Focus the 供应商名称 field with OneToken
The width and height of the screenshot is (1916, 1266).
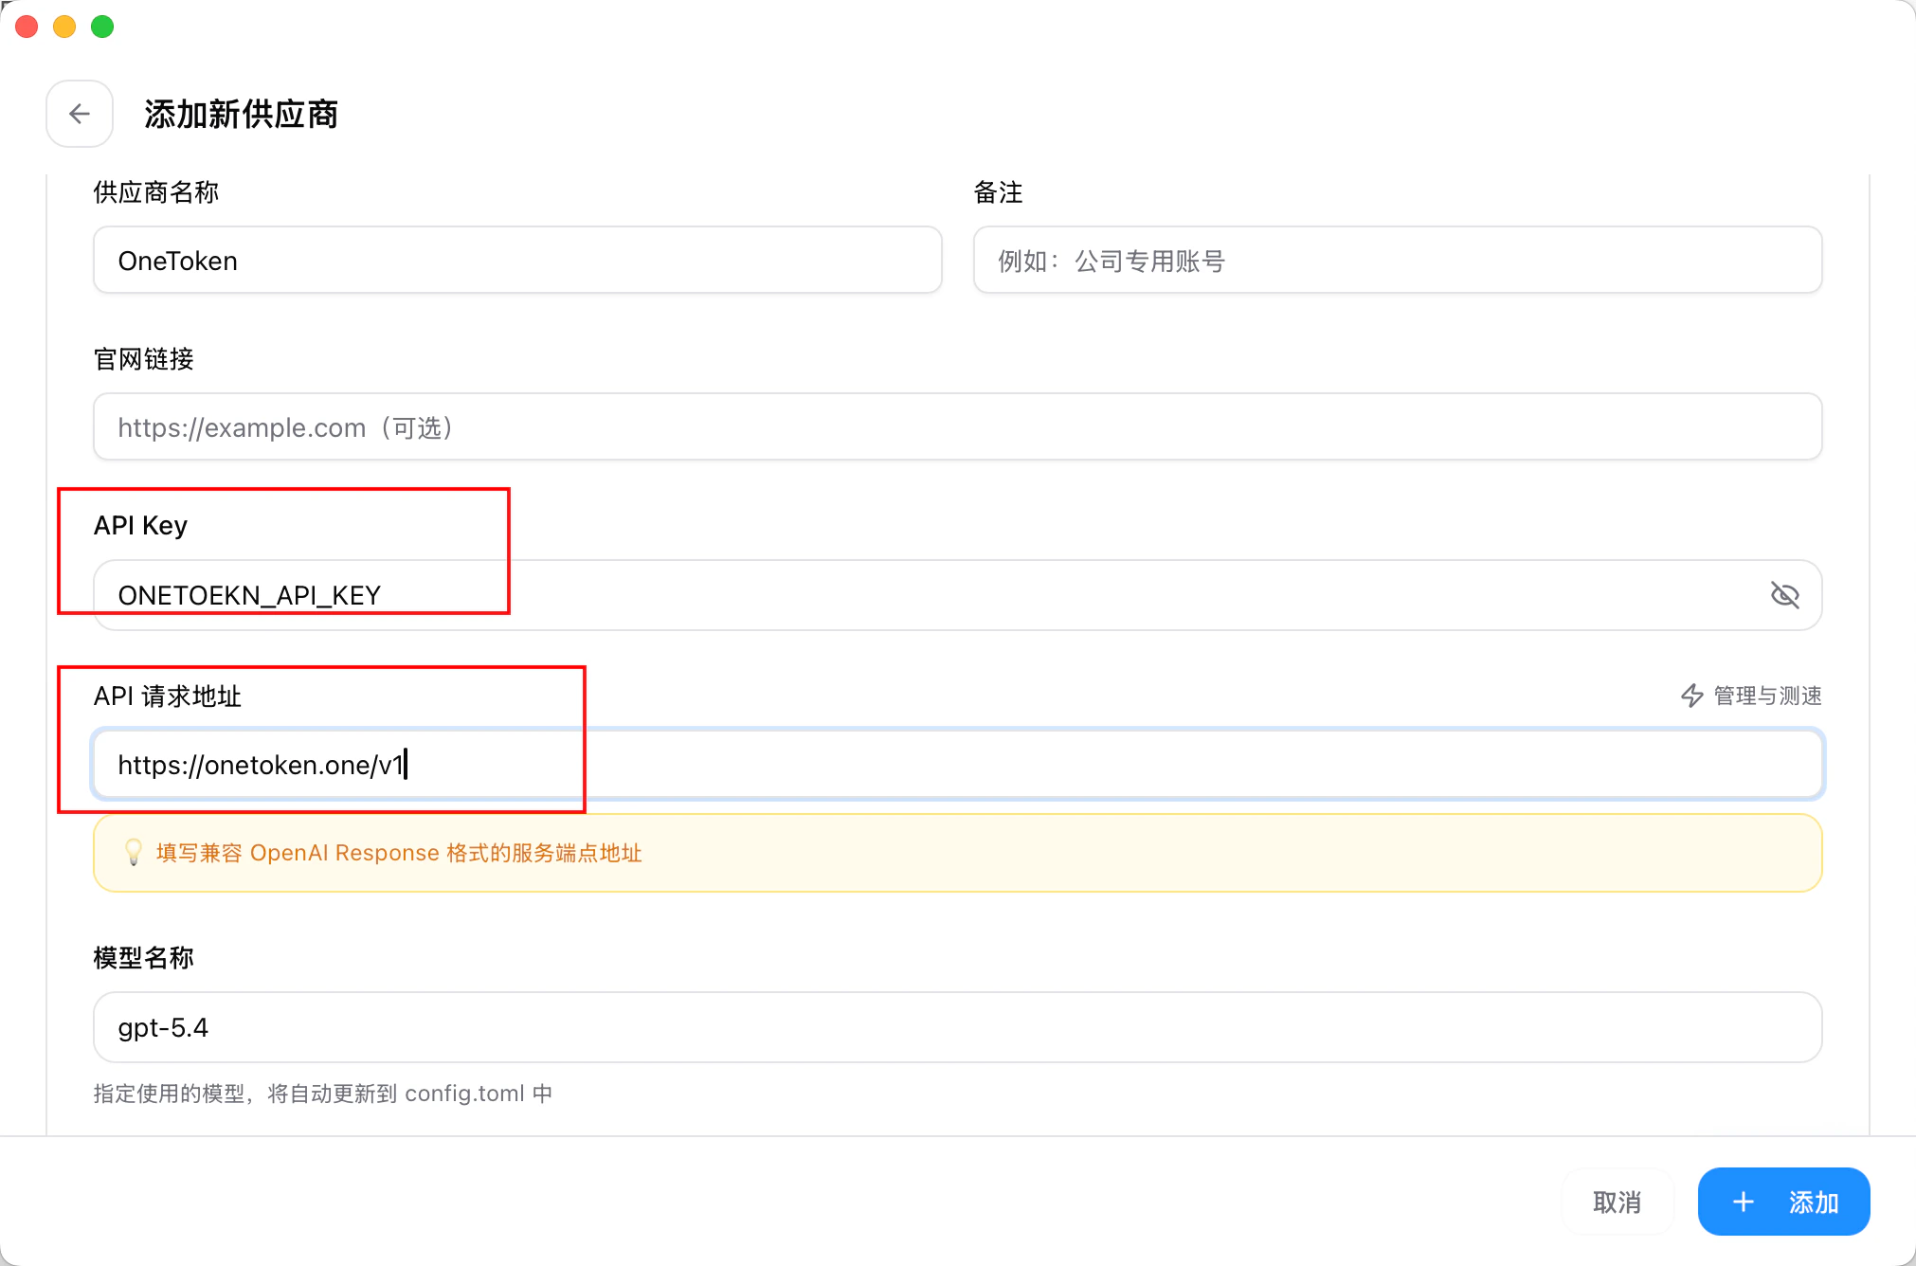[517, 261]
